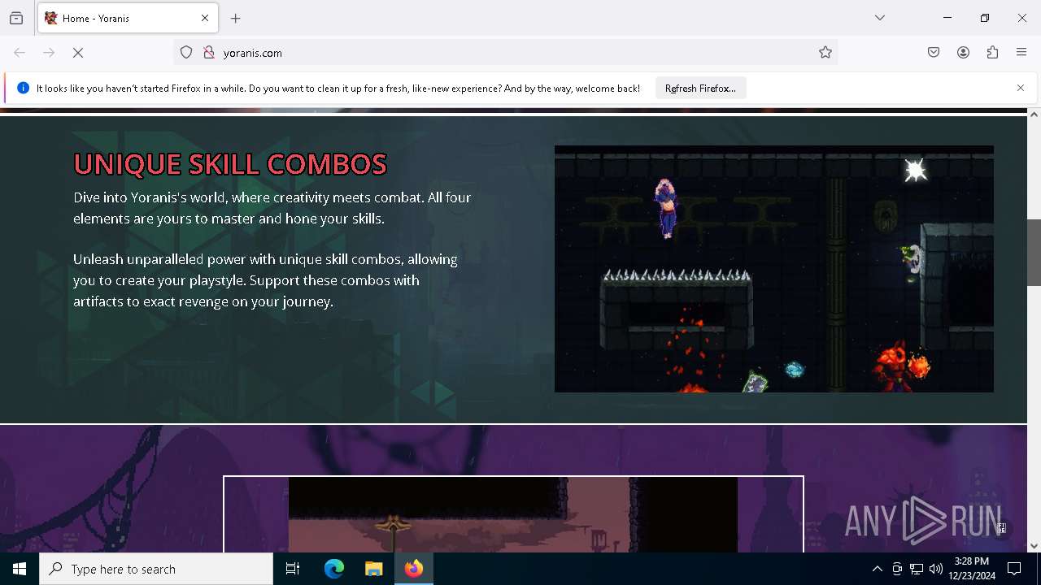This screenshot has height=585, width=1041.
Task: Open Firefox application hamburger menu
Action: click(1021, 53)
